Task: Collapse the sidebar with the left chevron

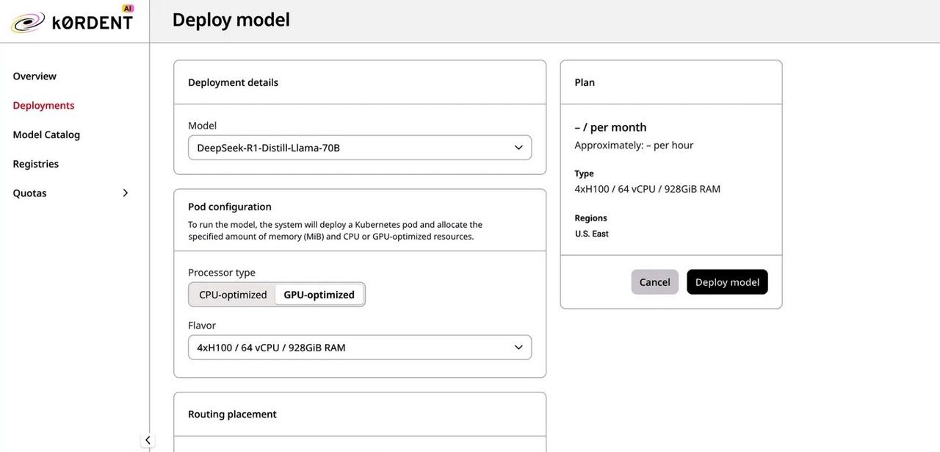Action: pos(148,440)
